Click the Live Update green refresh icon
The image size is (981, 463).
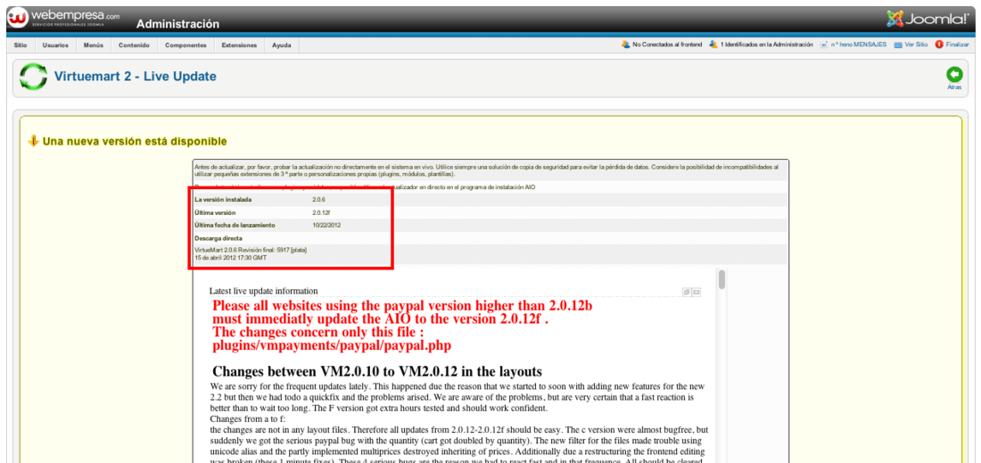pyautogui.click(x=33, y=77)
